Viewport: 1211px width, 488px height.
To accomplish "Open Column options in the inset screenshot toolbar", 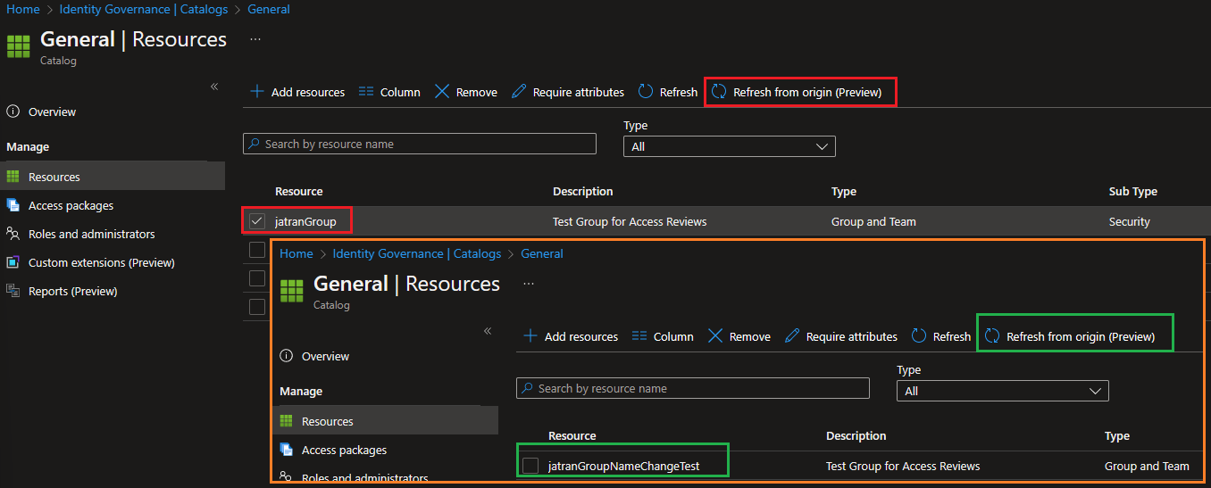I will tap(663, 336).
